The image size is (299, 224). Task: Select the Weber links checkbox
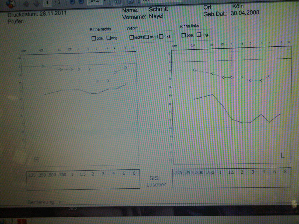tap(161, 36)
